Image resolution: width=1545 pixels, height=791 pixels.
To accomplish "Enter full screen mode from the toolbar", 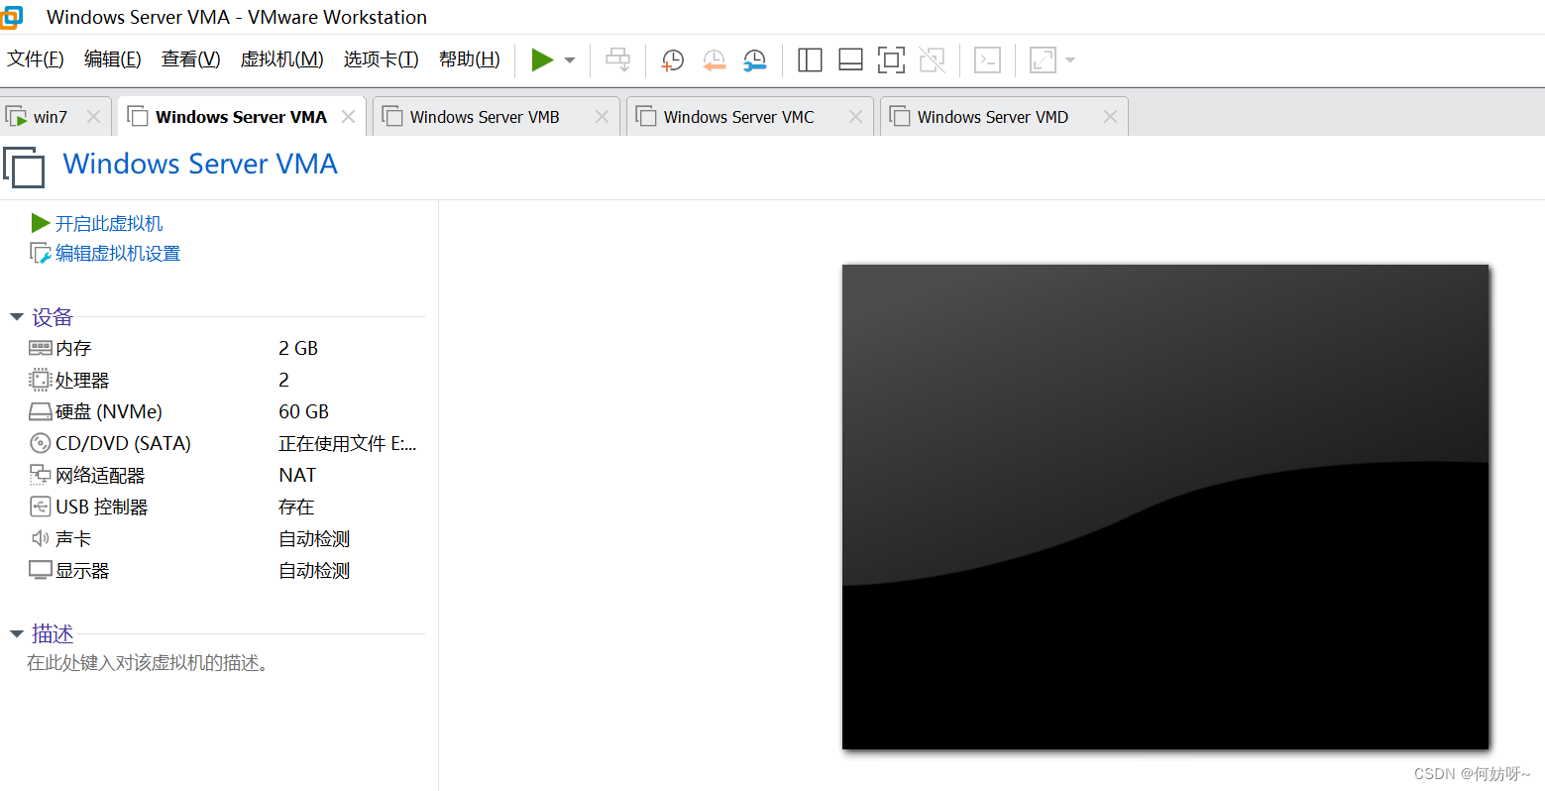I will pos(891,59).
